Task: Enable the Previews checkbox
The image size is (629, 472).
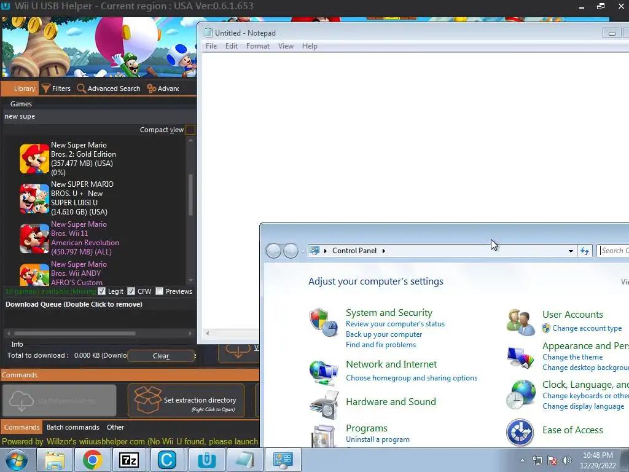Action: [x=159, y=291]
